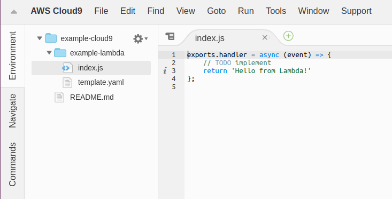The width and height of the screenshot is (392, 199).
Task: Click the info marker beside line 3
Action: [165, 71]
